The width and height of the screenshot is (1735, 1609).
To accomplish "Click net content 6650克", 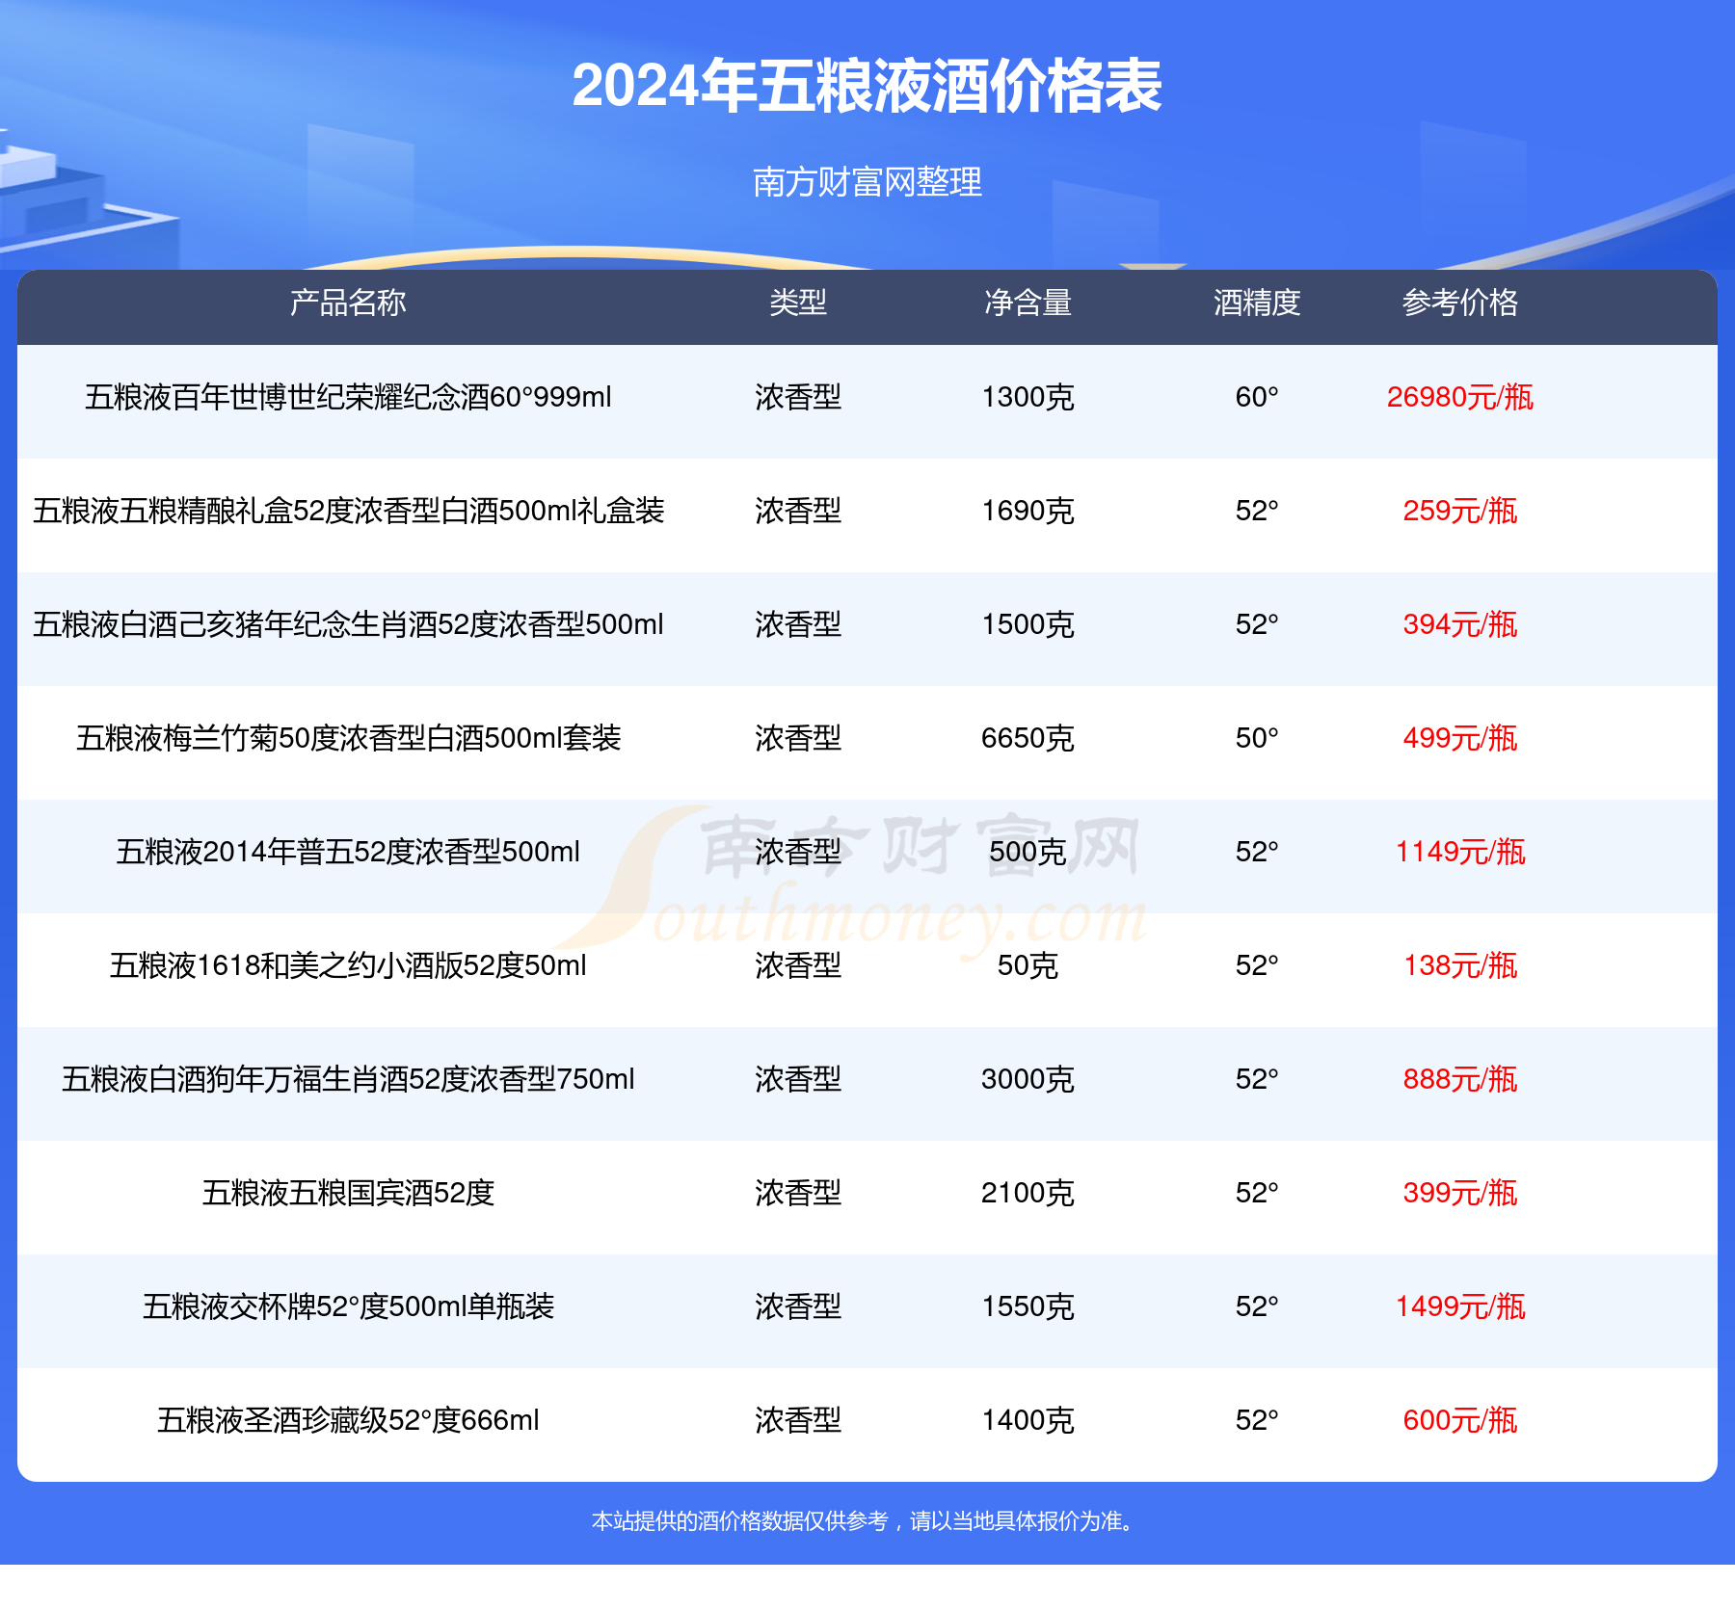I will point(1028,738).
